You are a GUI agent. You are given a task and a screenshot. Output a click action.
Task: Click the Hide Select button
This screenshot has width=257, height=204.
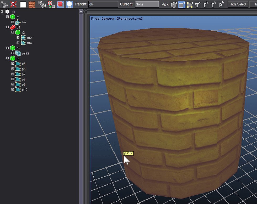pyautogui.click(x=238, y=4)
